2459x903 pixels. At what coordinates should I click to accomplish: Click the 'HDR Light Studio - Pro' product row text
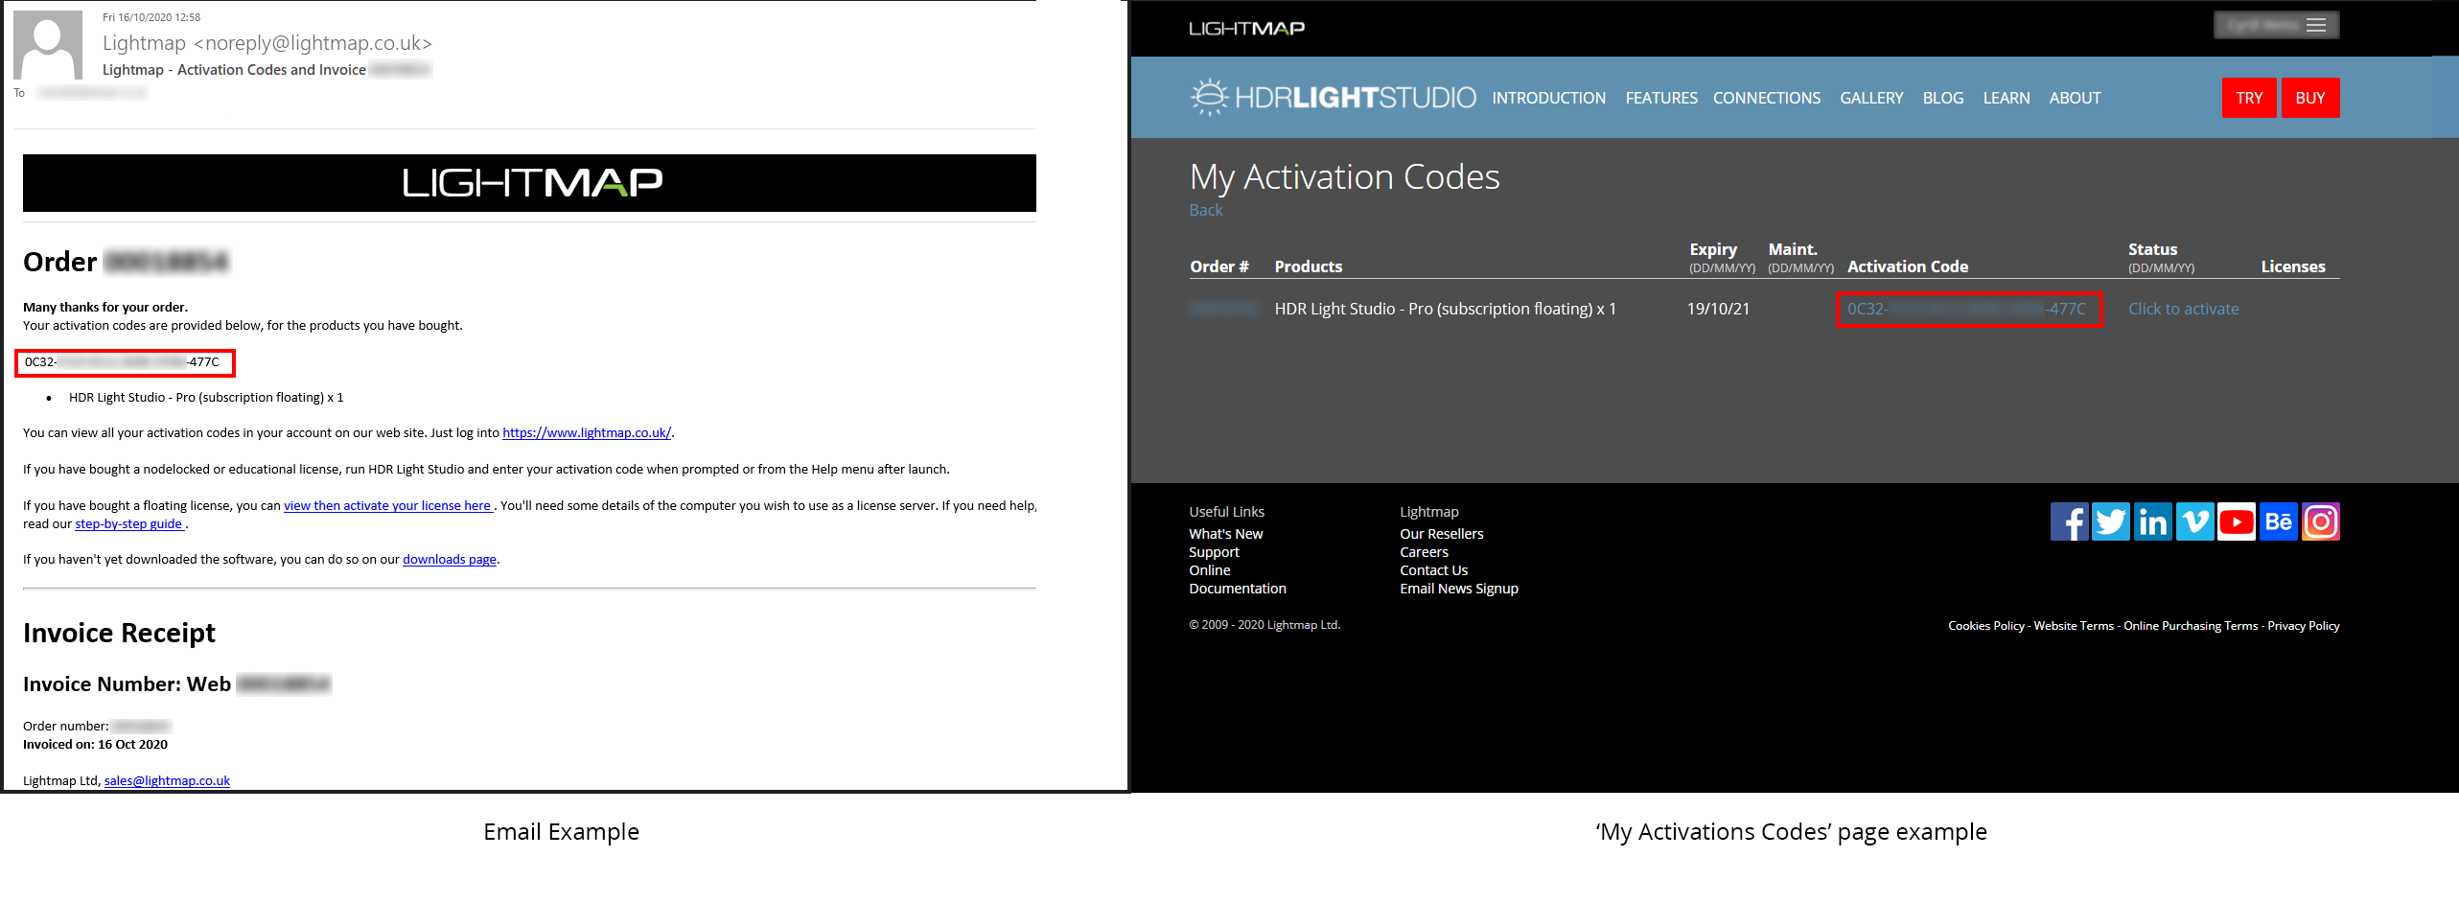1445,309
